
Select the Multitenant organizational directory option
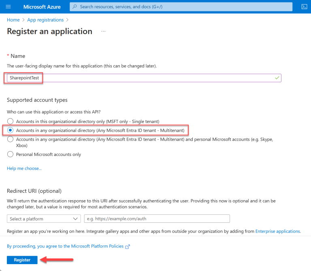coord(11,130)
